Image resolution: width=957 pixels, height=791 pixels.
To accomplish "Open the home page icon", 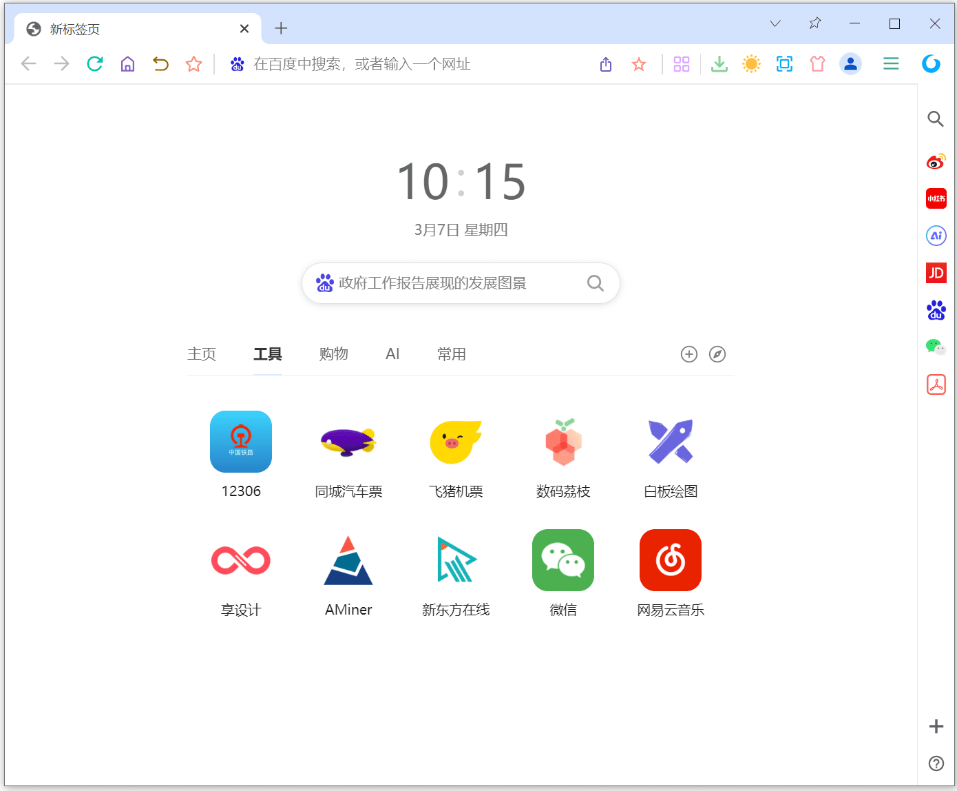I will [x=127, y=64].
